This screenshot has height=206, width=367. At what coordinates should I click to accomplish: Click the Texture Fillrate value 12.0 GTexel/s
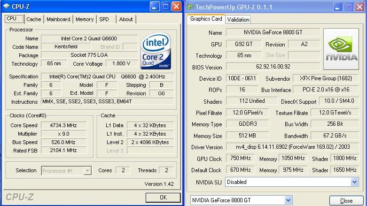[x=335, y=113]
